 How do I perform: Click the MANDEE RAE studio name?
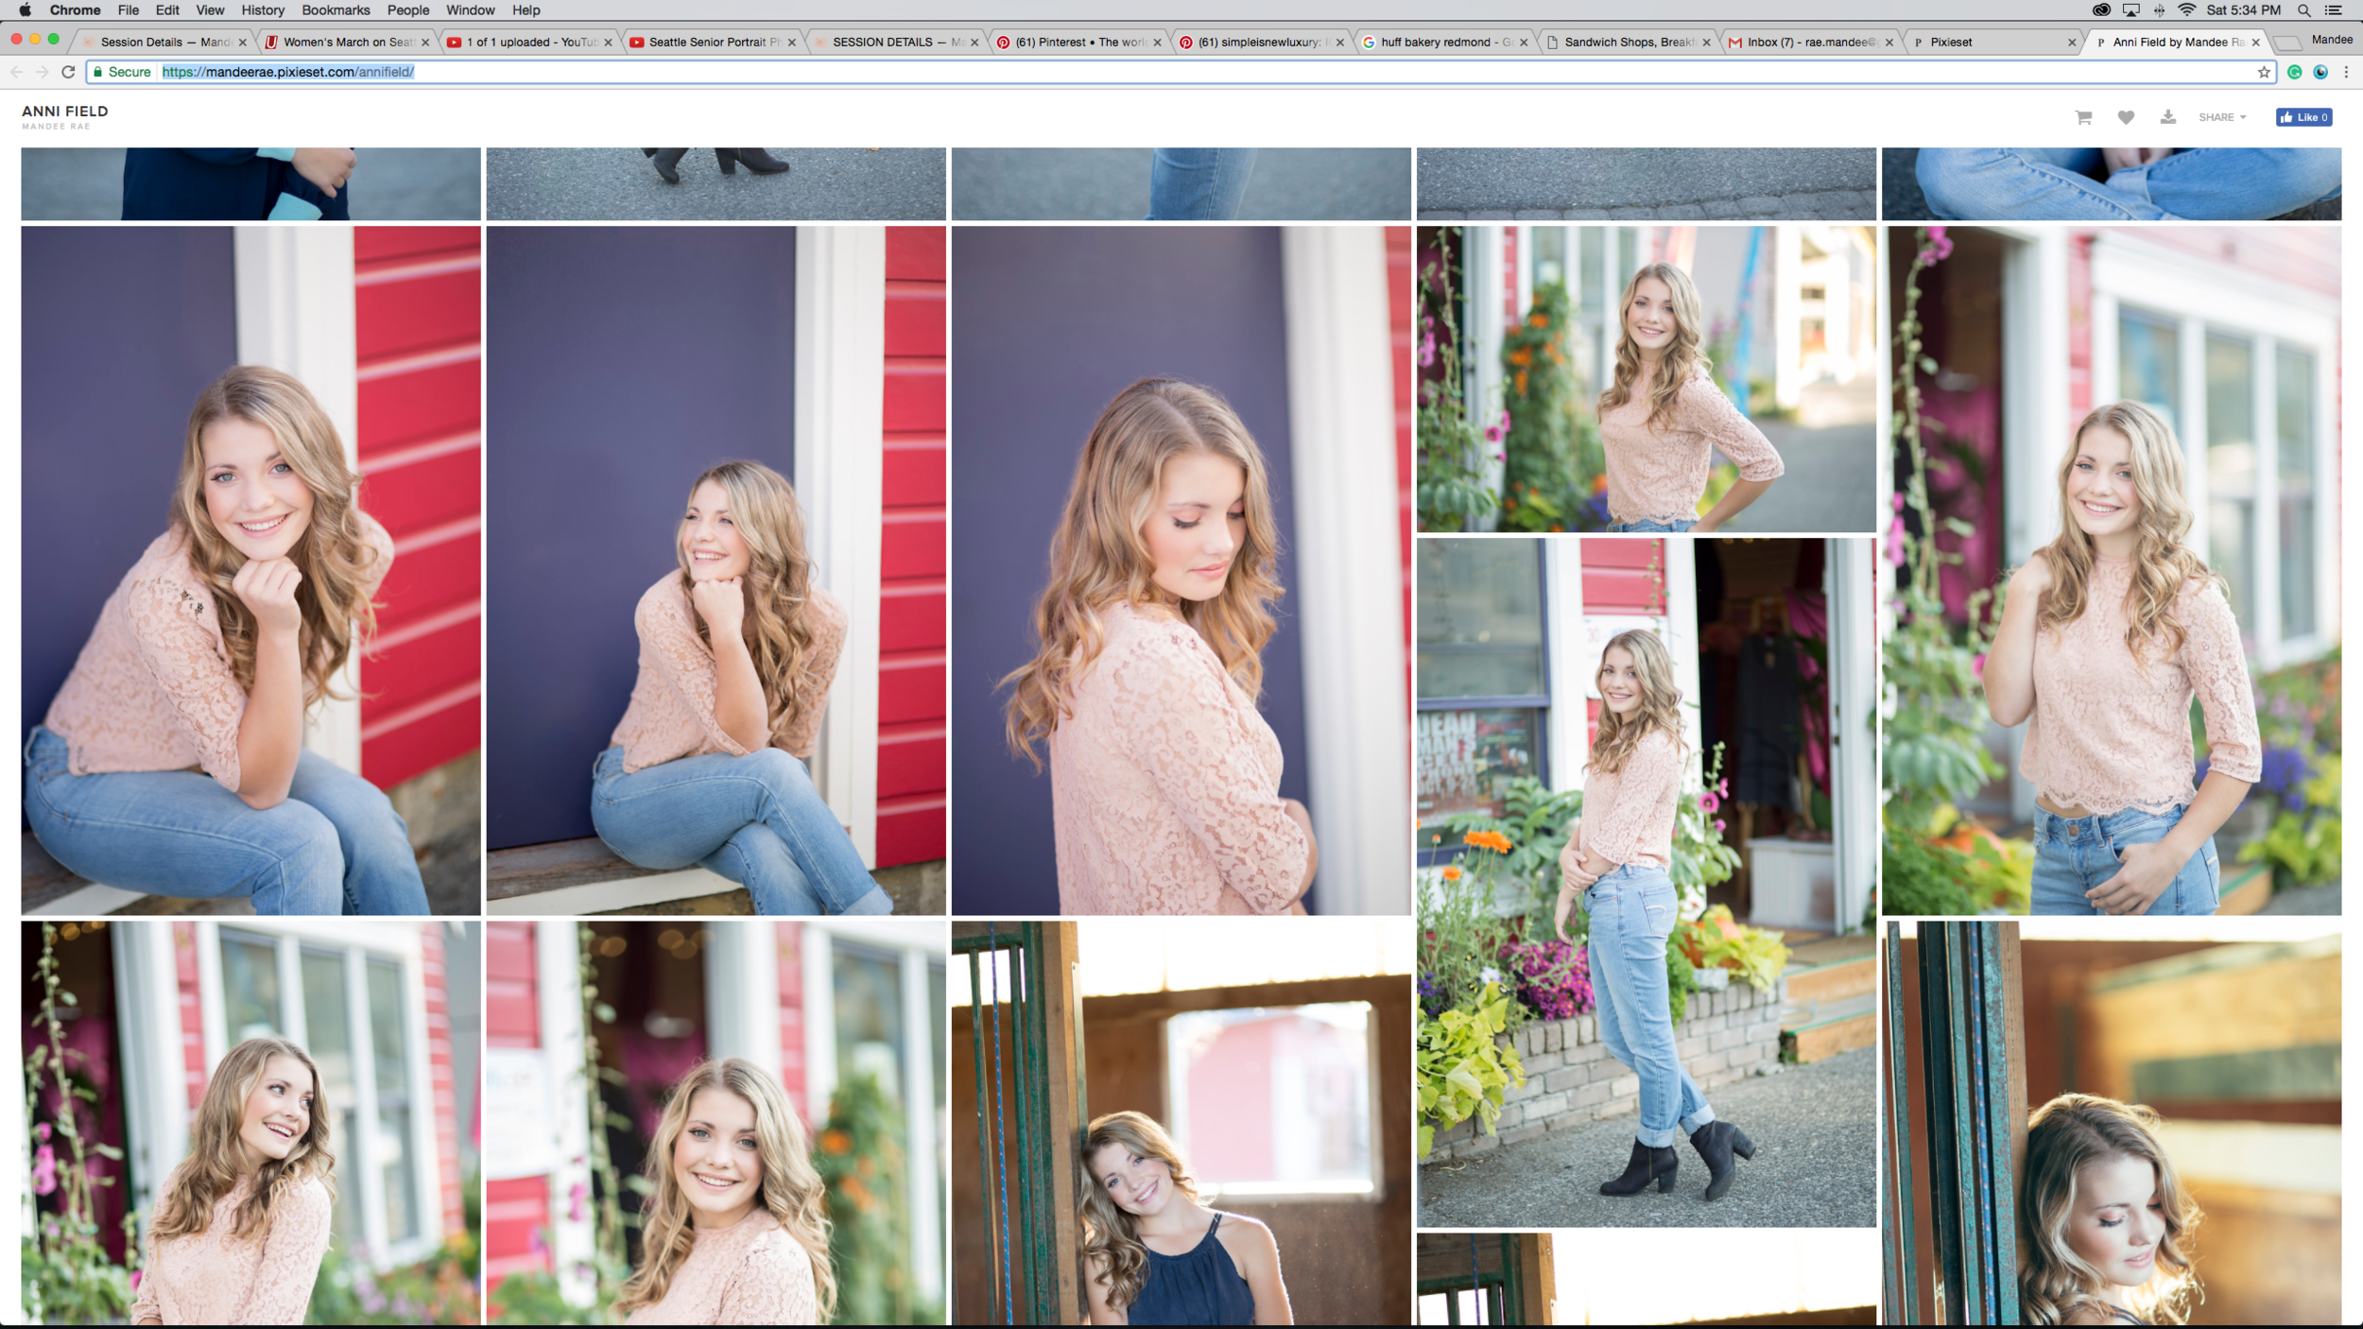click(57, 127)
